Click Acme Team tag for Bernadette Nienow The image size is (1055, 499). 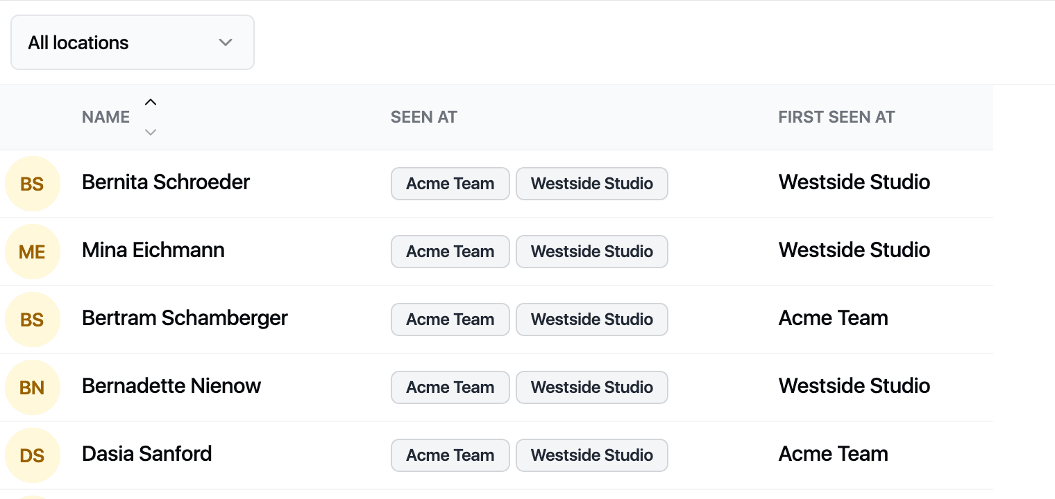(x=450, y=387)
